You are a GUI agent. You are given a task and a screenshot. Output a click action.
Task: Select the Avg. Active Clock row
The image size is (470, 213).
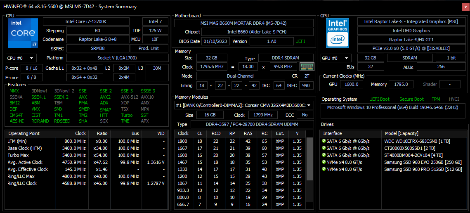click(x=87, y=162)
